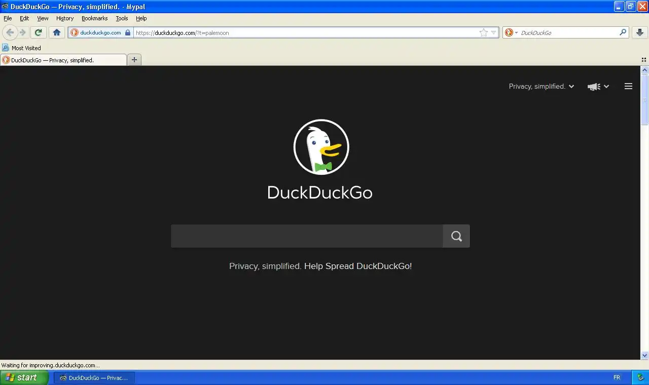Open the Bookmarks menu
Screen dimensions: 649x385
(x=95, y=18)
